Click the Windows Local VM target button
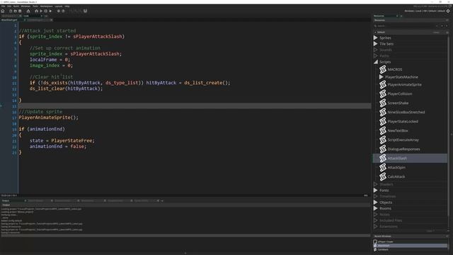This screenshot has width=453, height=255. point(425,11)
